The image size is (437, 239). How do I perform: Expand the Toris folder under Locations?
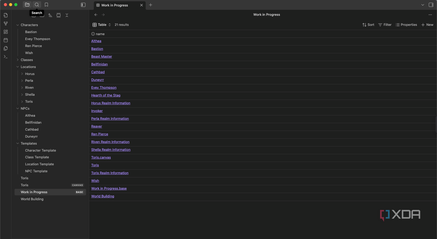click(22, 102)
